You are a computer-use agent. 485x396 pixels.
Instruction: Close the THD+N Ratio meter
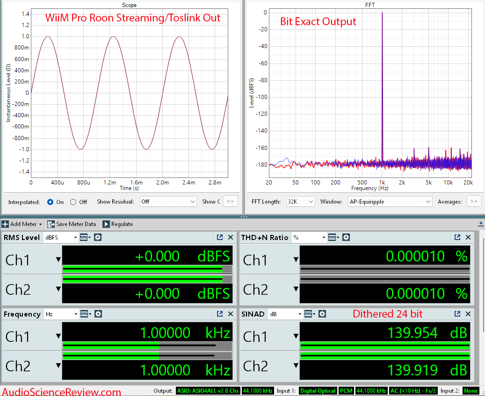[468, 237]
